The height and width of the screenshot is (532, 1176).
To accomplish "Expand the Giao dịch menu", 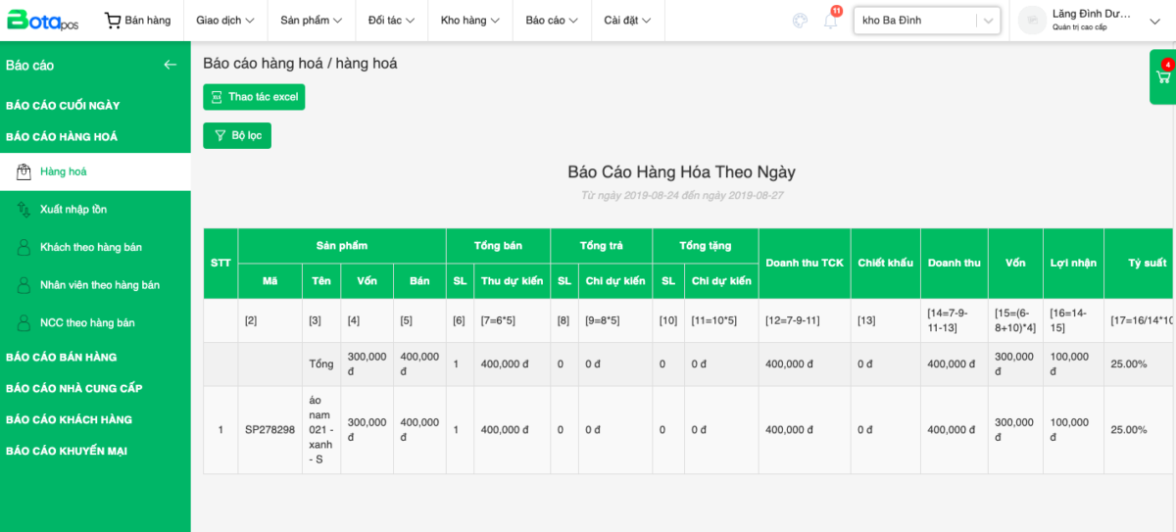I will tap(224, 21).
